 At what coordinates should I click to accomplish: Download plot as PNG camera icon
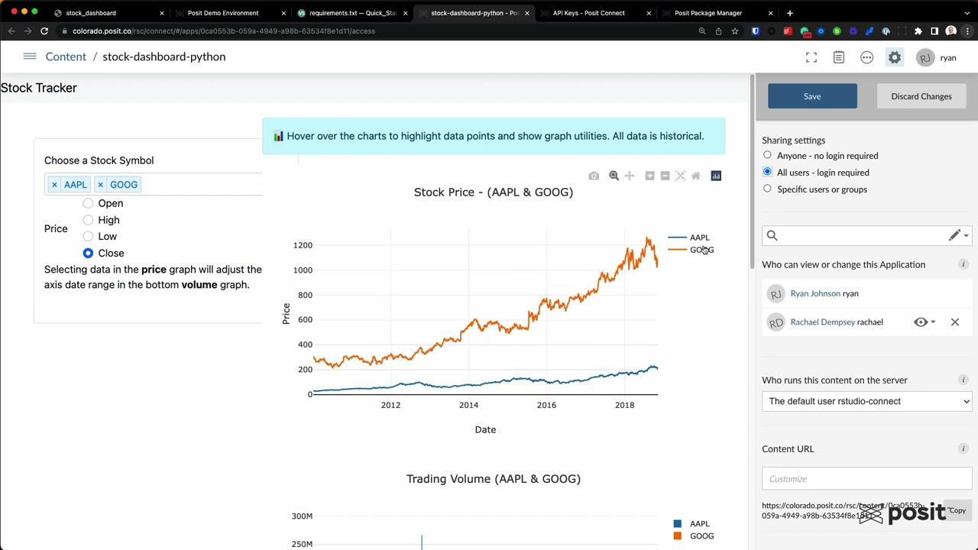pos(594,176)
